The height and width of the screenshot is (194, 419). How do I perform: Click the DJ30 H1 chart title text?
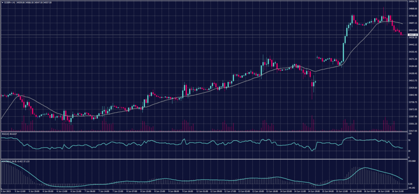[x=8, y=3]
